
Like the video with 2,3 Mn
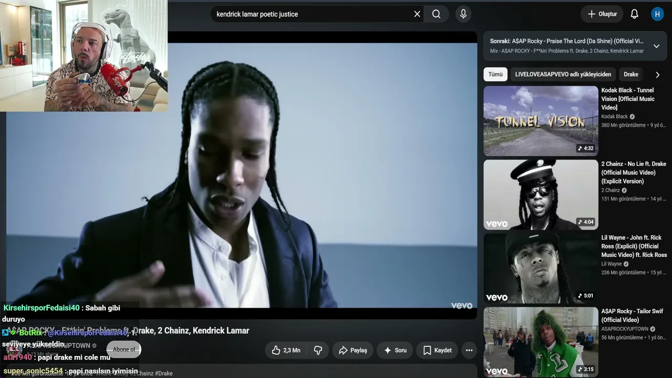pyautogui.click(x=286, y=350)
